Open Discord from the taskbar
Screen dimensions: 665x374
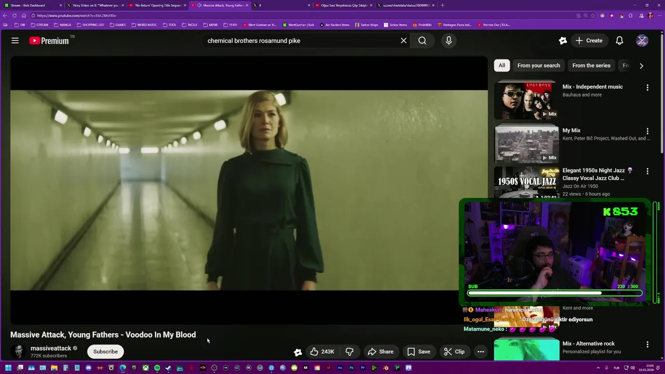click(88, 368)
